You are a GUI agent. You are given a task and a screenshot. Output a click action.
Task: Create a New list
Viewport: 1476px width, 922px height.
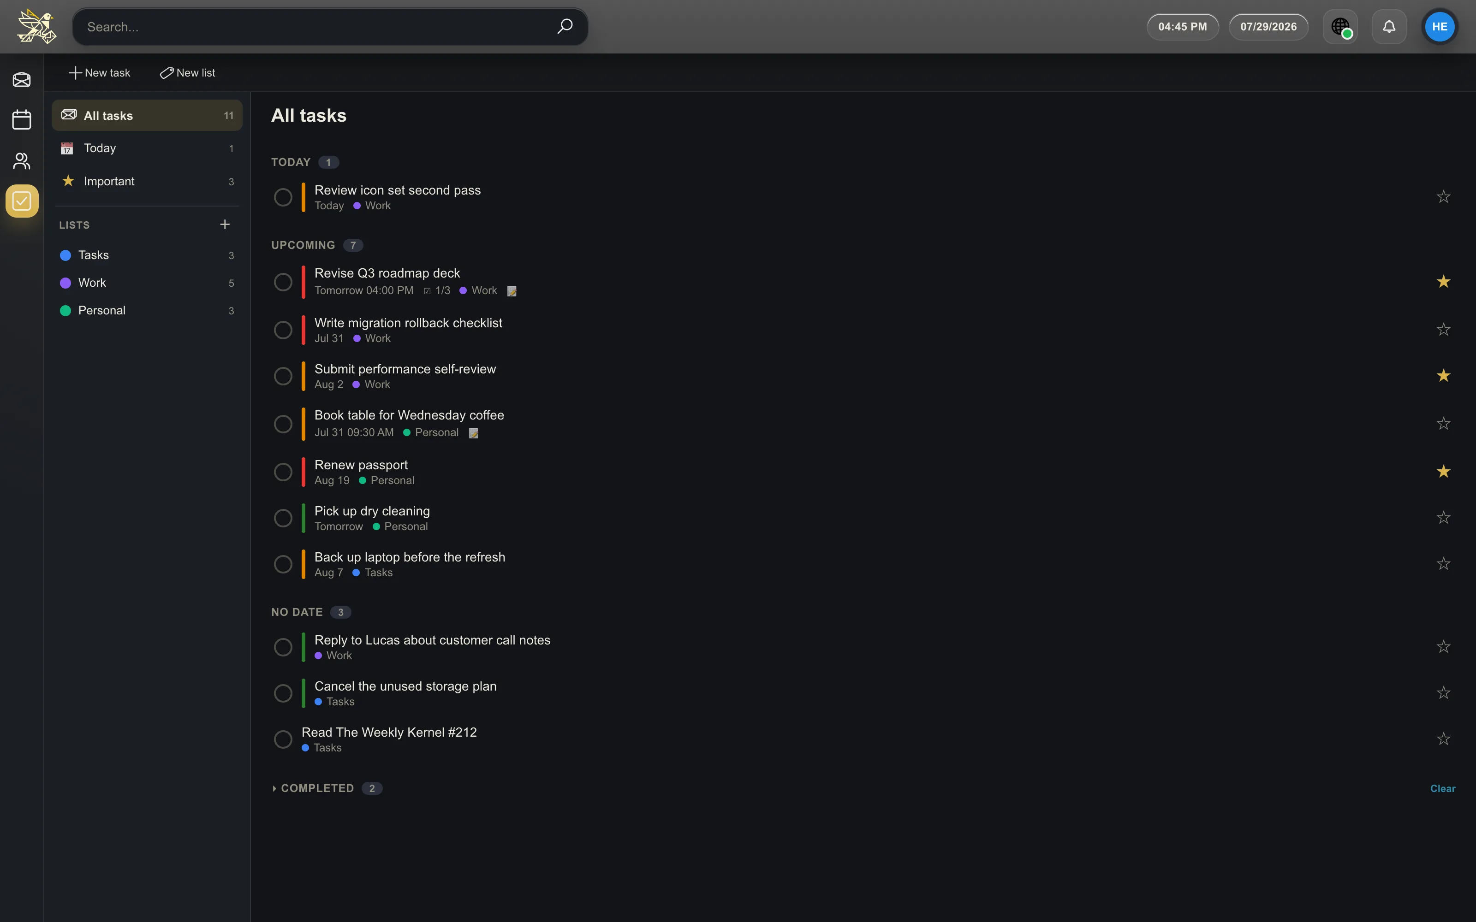[187, 72]
